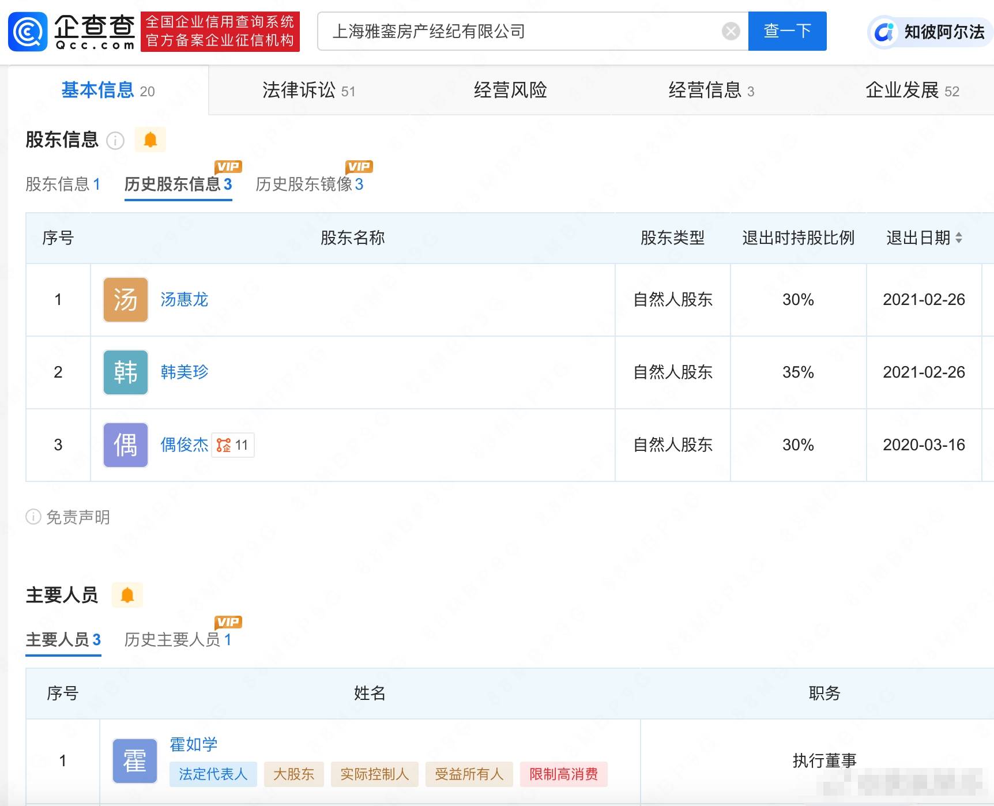Switch to the 法律诉讼 tab
The width and height of the screenshot is (994, 806).
point(300,90)
